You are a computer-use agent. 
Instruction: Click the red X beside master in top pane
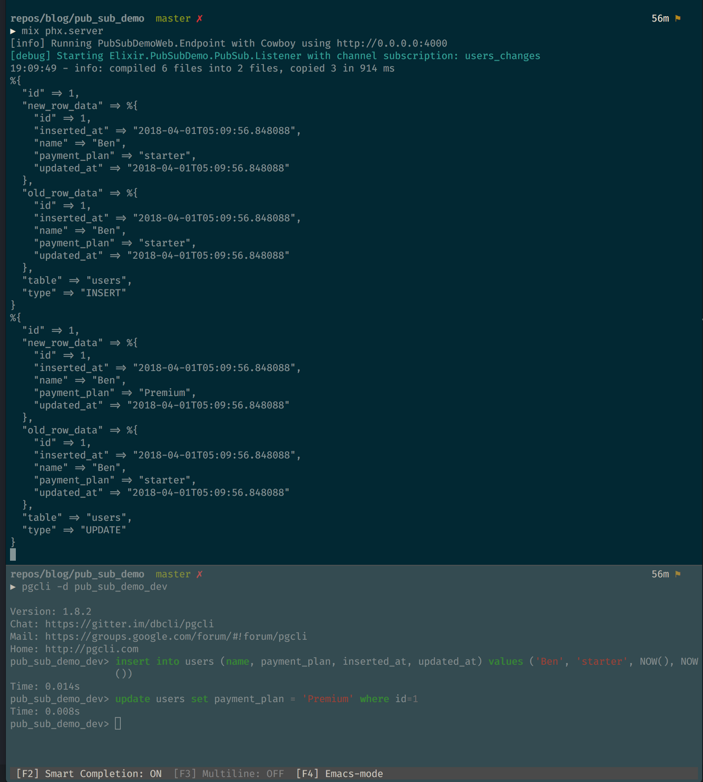pyautogui.click(x=199, y=18)
